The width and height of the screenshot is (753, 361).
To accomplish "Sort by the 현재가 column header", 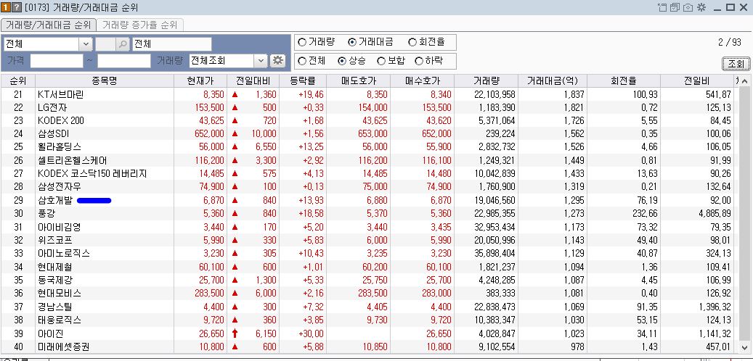I will coord(200,81).
